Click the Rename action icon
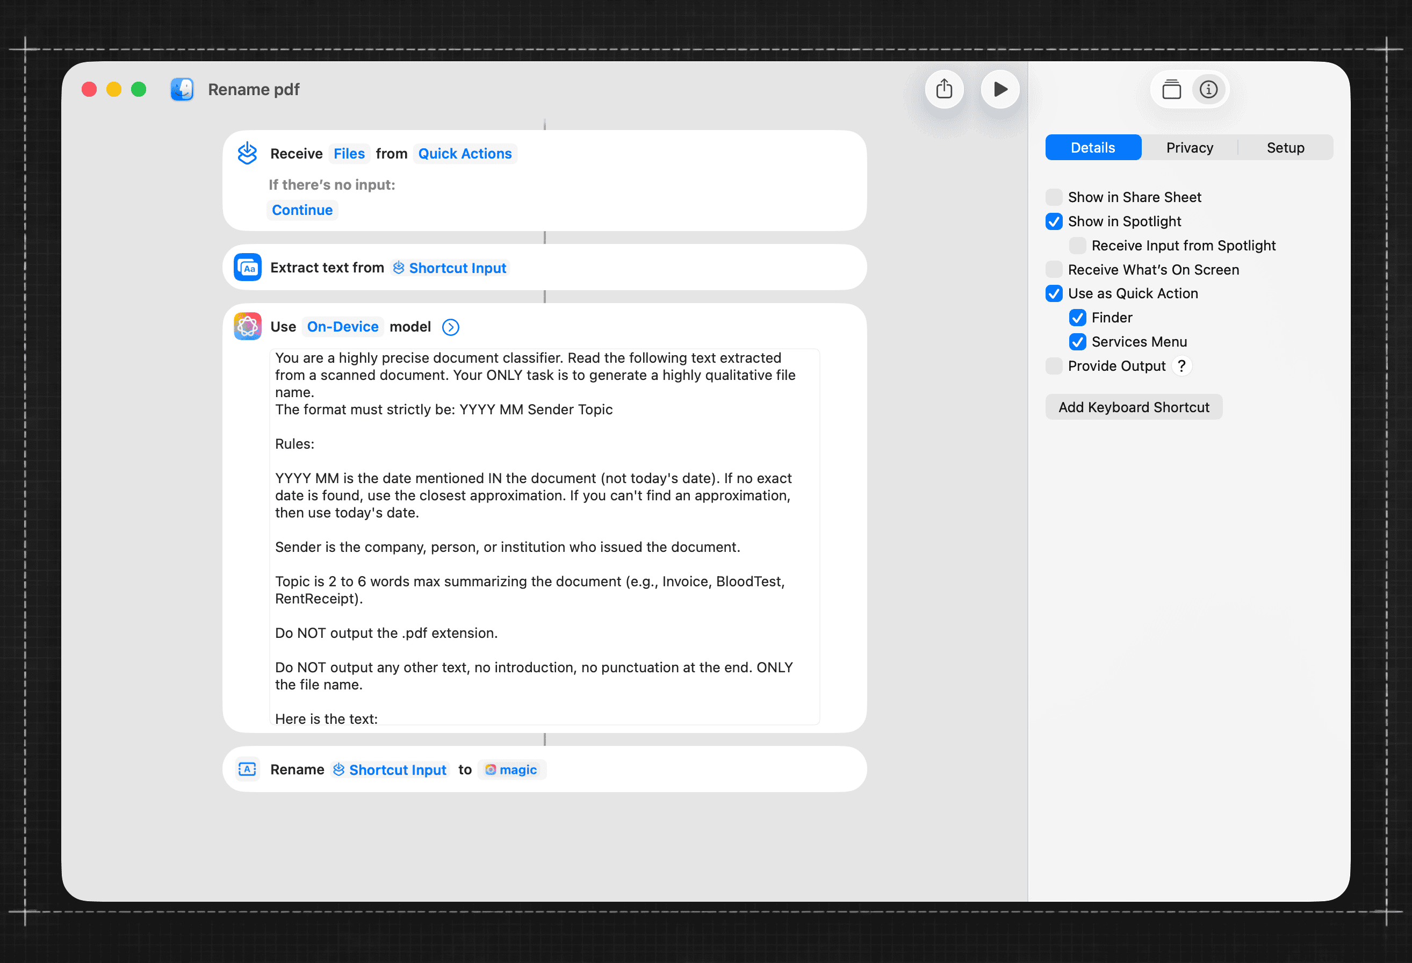Viewport: 1412px width, 963px height. coord(248,769)
